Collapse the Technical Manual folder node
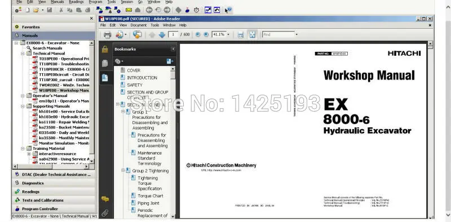The width and height of the screenshot is (451, 222). (23, 54)
